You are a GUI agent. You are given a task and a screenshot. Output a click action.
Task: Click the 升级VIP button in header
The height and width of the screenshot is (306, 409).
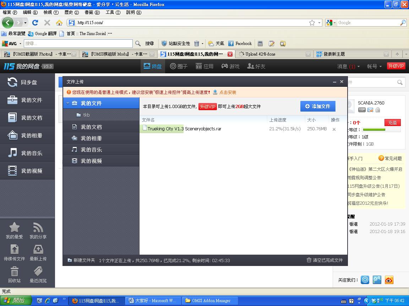point(396,66)
